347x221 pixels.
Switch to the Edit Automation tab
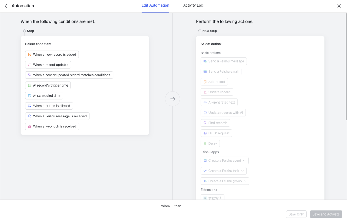pyautogui.click(x=155, y=5)
